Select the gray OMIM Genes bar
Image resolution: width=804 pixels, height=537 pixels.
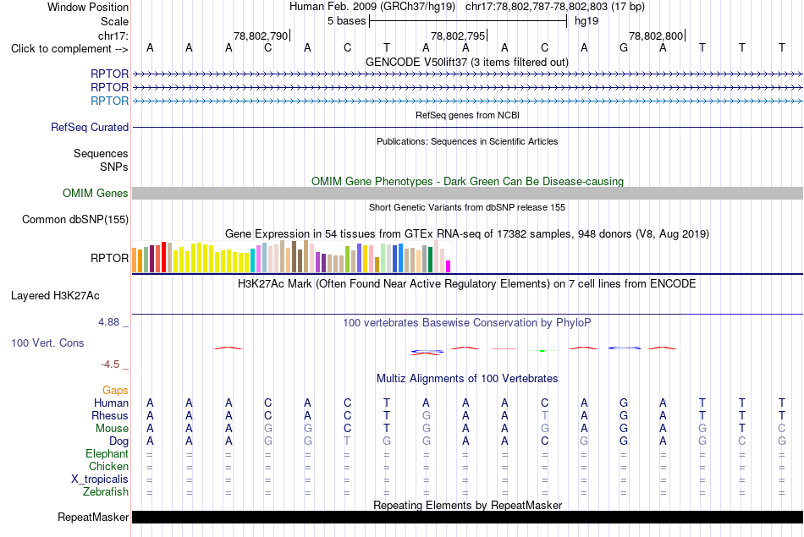click(x=467, y=193)
